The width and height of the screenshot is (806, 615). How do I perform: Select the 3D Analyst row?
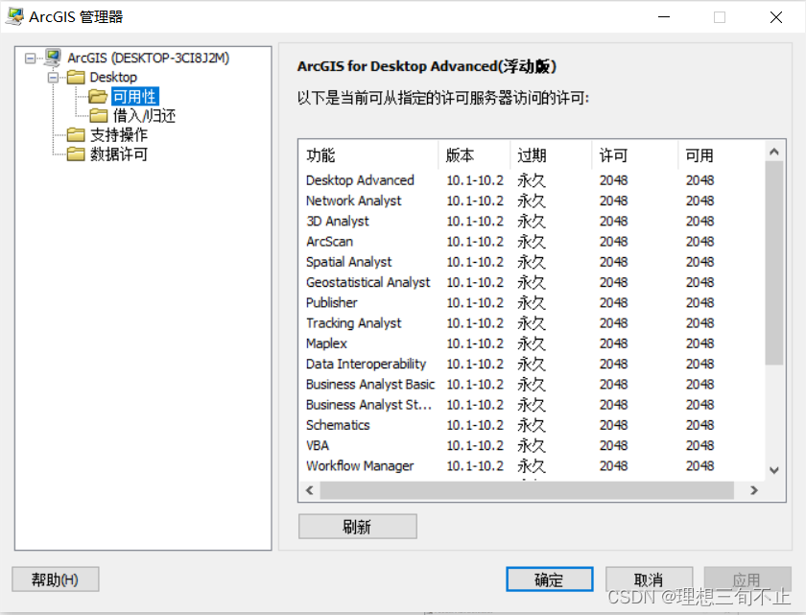(x=532, y=221)
